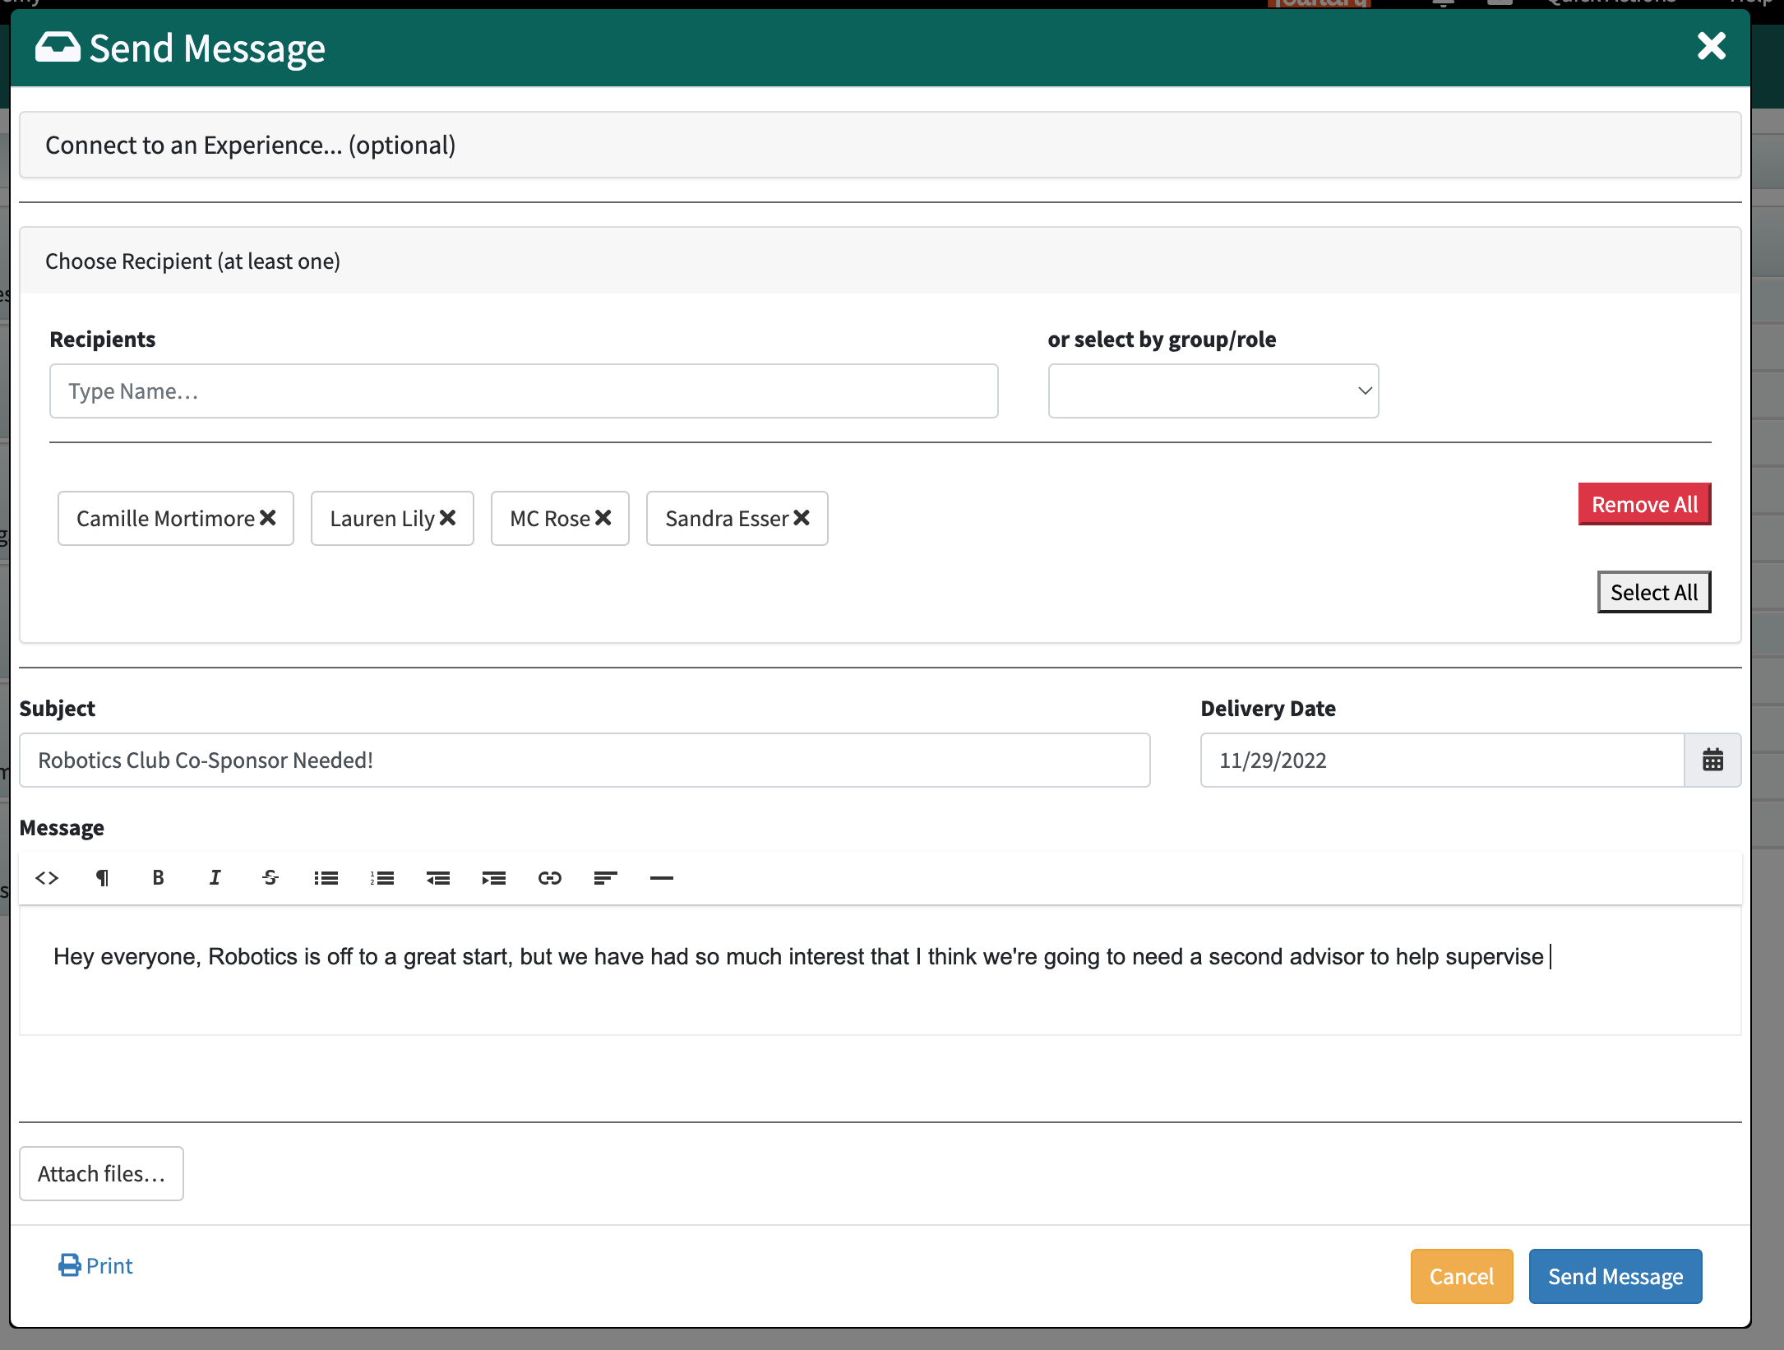Apply italic formatting to message
The width and height of the screenshot is (1784, 1350).
click(215, 878)
